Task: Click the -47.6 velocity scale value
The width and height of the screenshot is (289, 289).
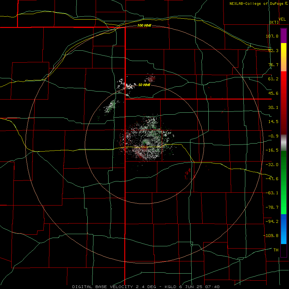Action: [272, 179]
